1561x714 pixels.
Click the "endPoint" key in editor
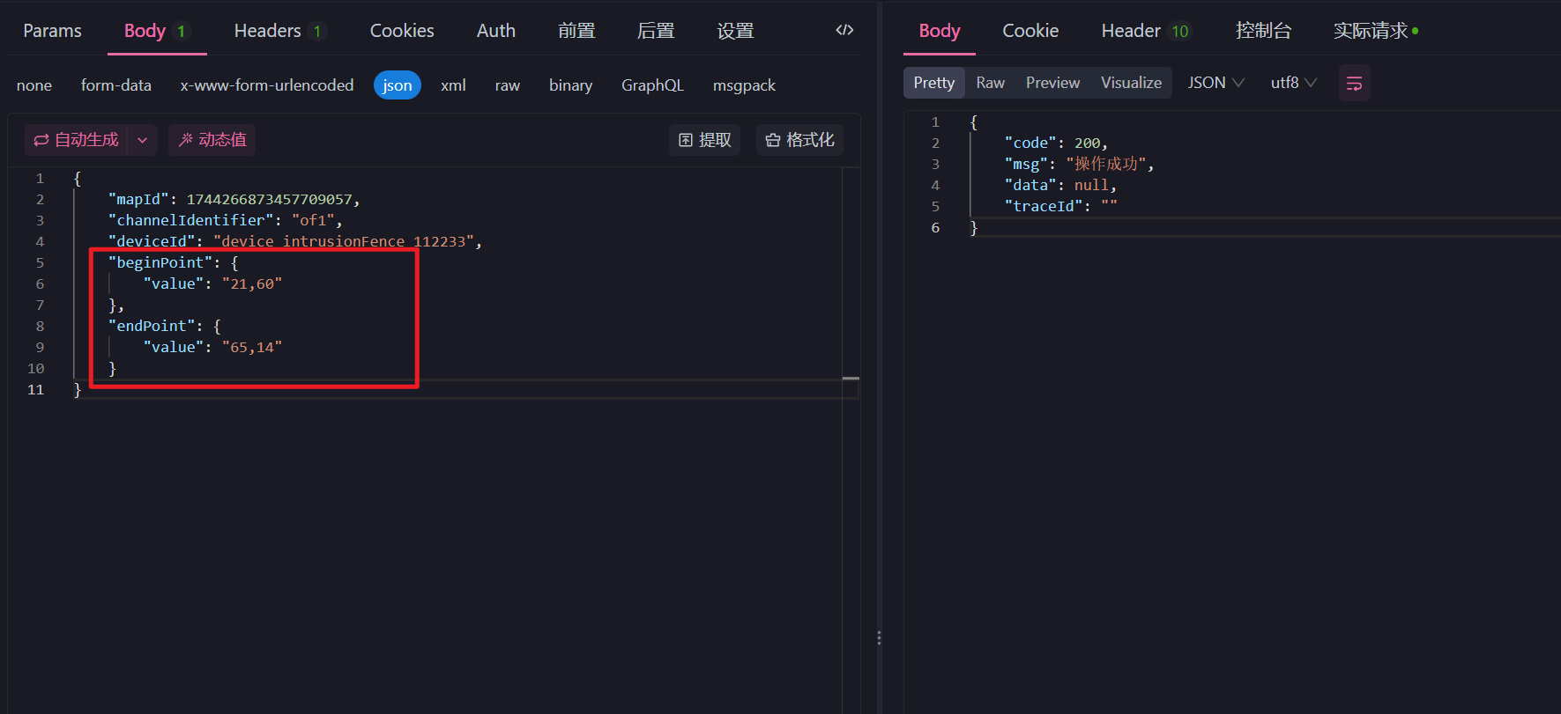point(151,327)
